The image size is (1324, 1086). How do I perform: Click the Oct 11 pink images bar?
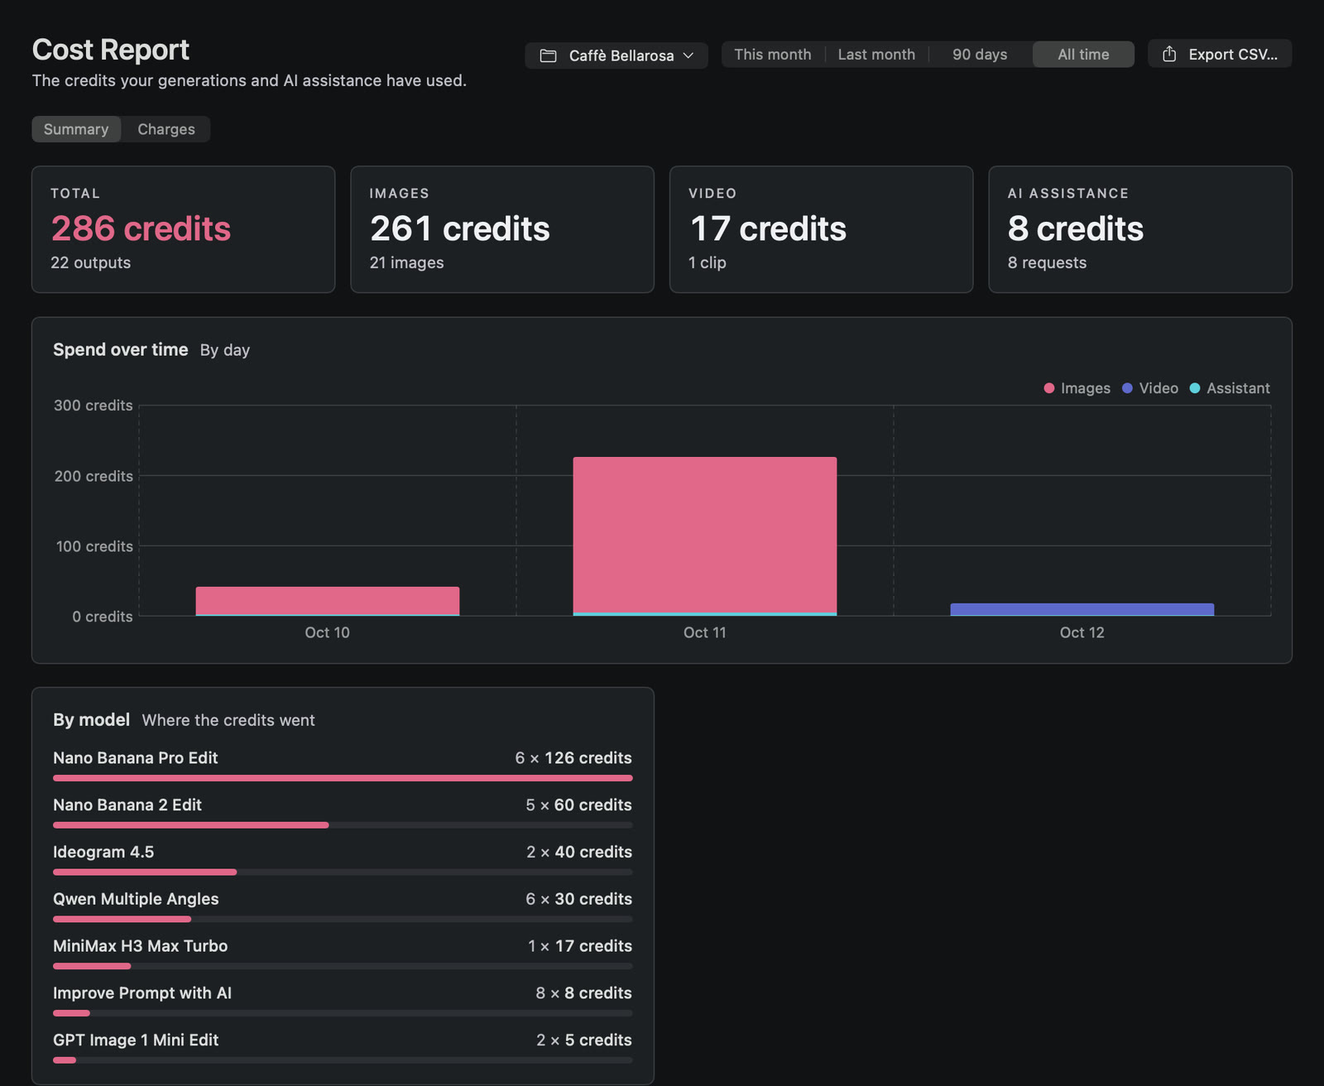pos(705,535)
